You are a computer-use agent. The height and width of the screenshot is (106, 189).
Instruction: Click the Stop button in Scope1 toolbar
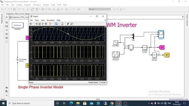(x=46, y=24)
